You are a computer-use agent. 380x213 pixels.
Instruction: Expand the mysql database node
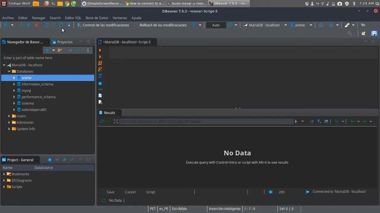tap(14, 91)
